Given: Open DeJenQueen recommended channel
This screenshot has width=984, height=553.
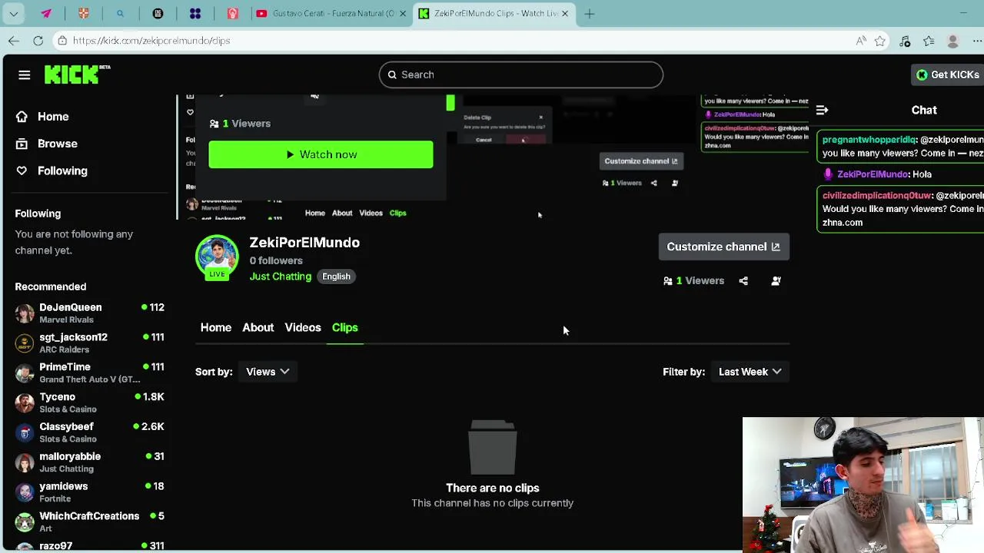Looking at the screenshot, I should point(89,313).
